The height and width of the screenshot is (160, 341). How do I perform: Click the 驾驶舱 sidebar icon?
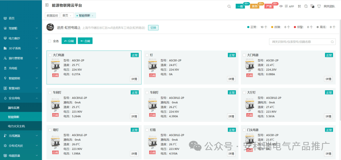coord(5,28)
